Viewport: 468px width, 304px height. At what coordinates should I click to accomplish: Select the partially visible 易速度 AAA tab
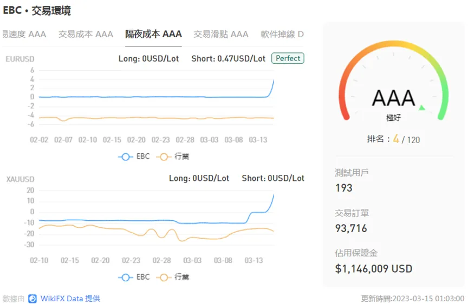click(x=24, y=34)
